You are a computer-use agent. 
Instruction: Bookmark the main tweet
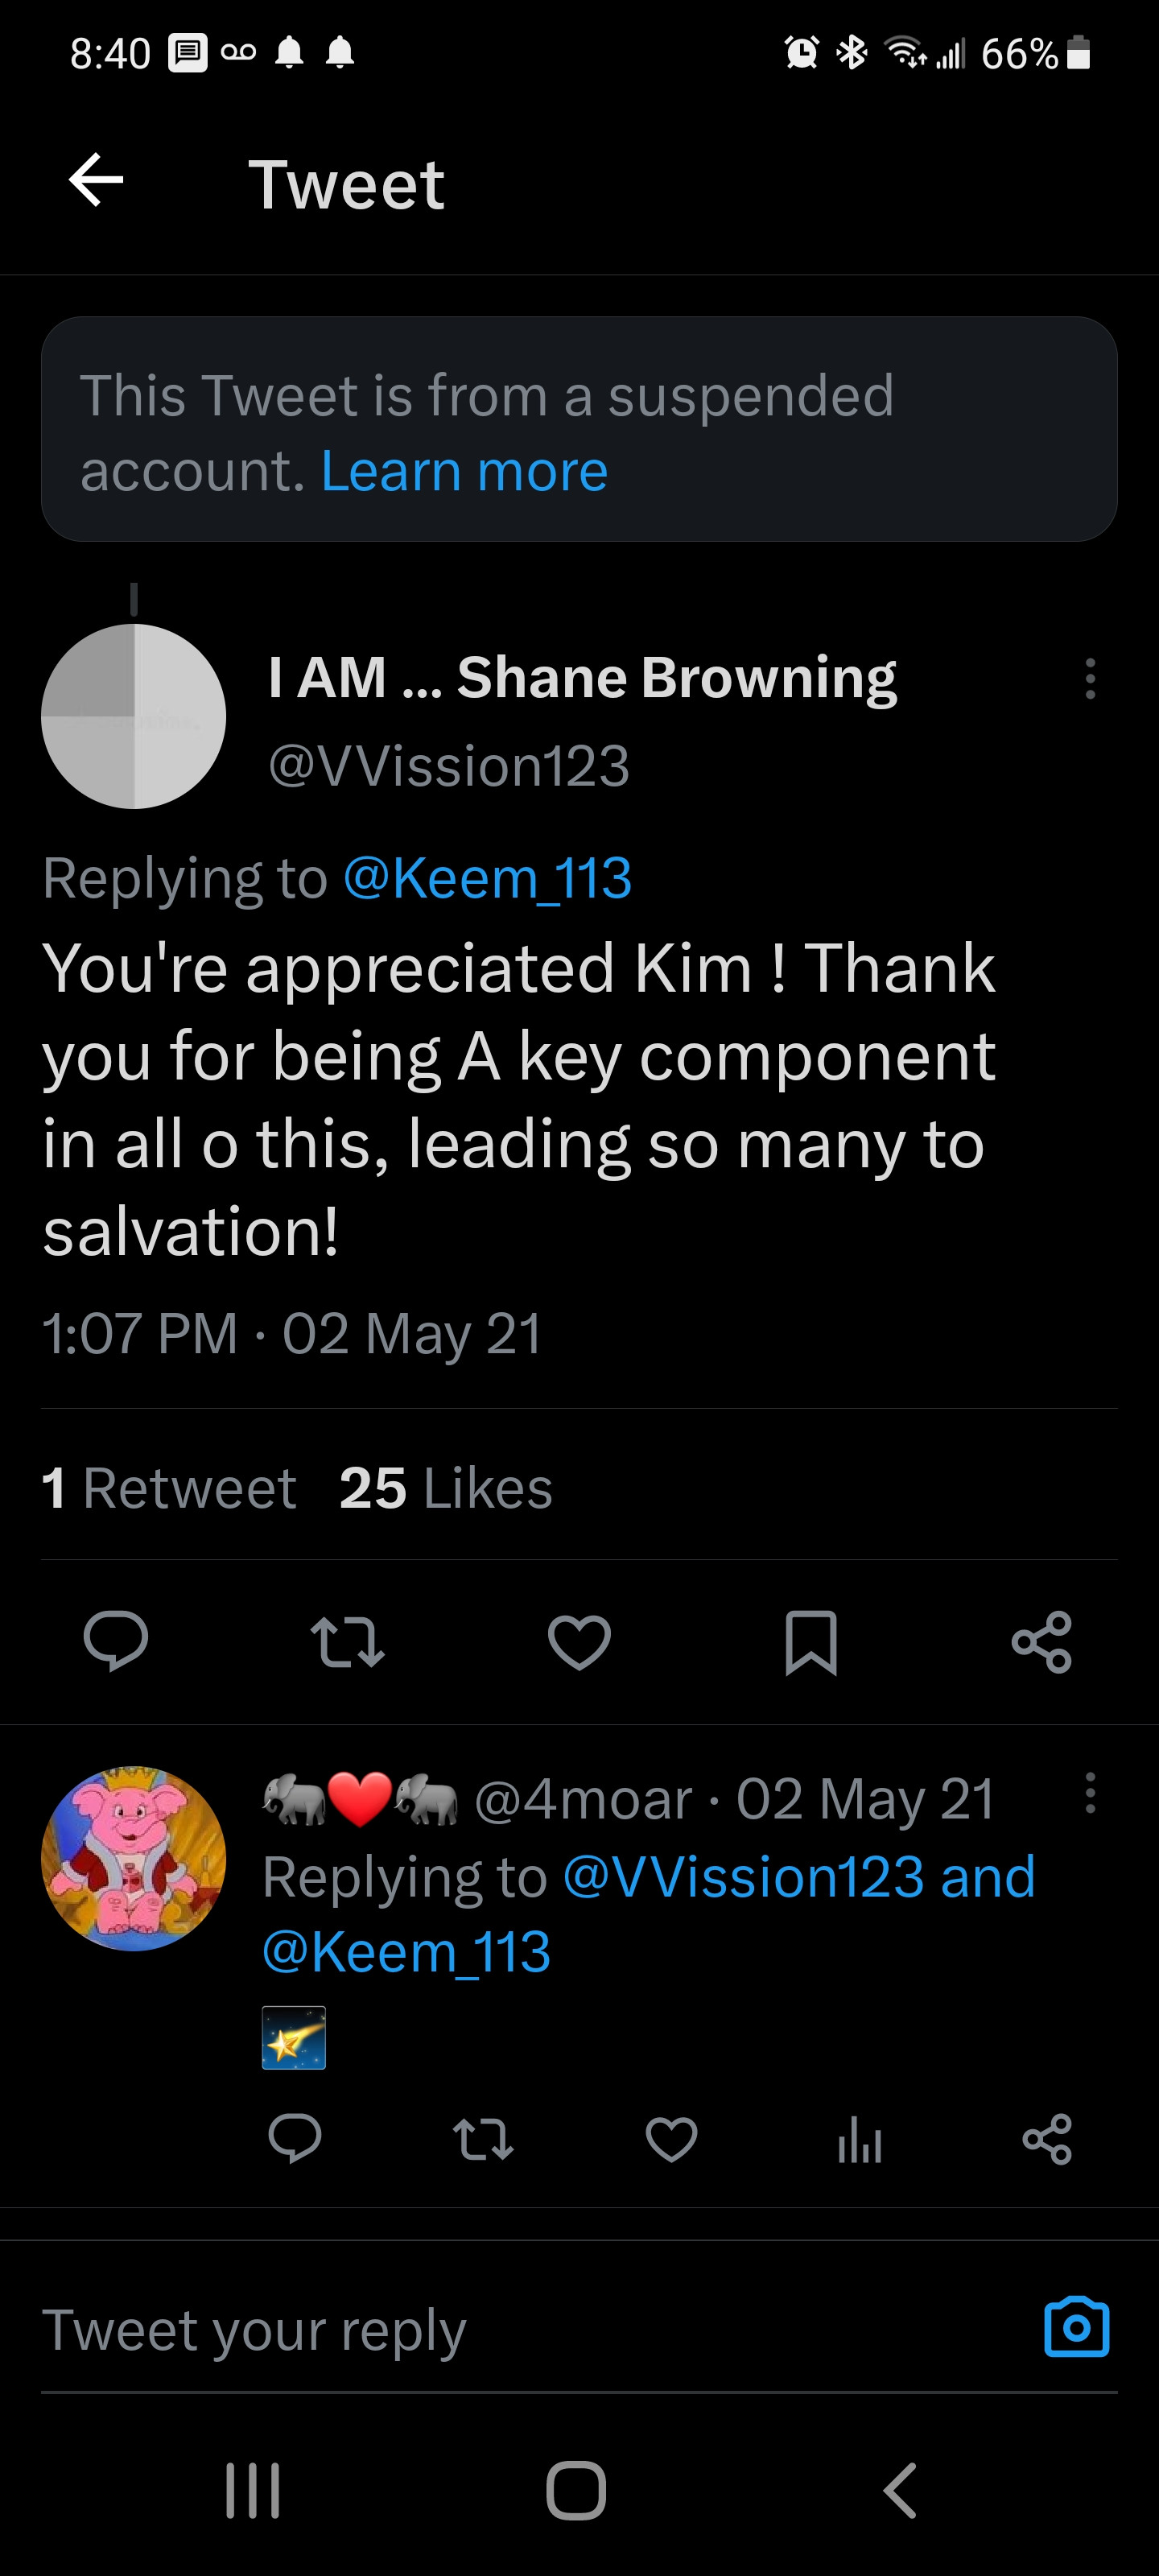811,1641
